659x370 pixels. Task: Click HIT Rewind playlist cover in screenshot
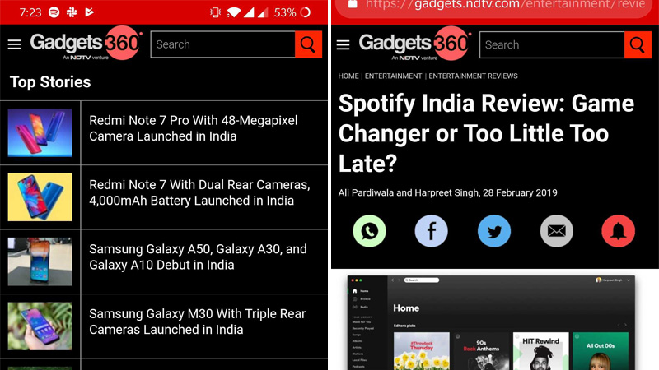[x=541, y=351]
